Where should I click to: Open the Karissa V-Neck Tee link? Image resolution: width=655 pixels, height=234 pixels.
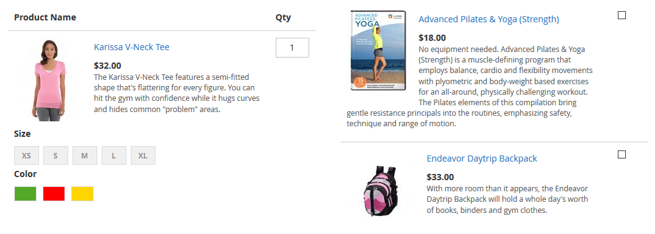tap(131, 47)
